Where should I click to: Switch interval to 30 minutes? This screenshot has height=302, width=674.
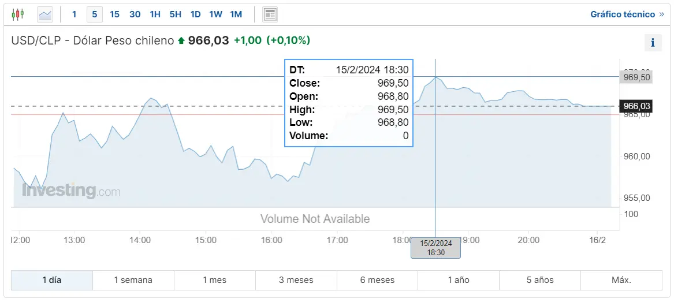pos(135,14)
